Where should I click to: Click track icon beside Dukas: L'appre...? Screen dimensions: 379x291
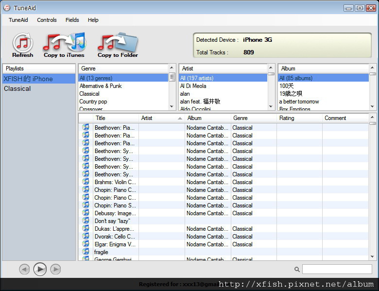coord(86,228)
